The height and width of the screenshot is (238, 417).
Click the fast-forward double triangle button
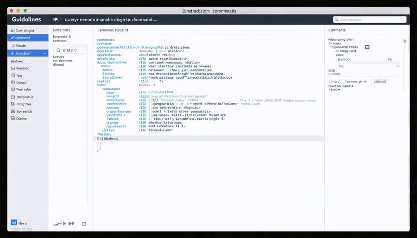[x=71, y=224]
